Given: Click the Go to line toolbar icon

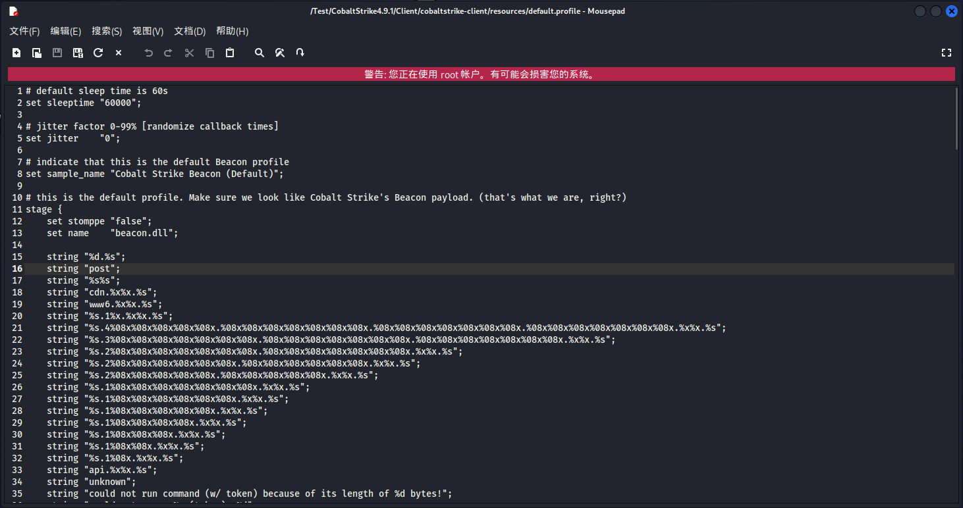Looking at the screenshot, I should (x=300, y=53).
